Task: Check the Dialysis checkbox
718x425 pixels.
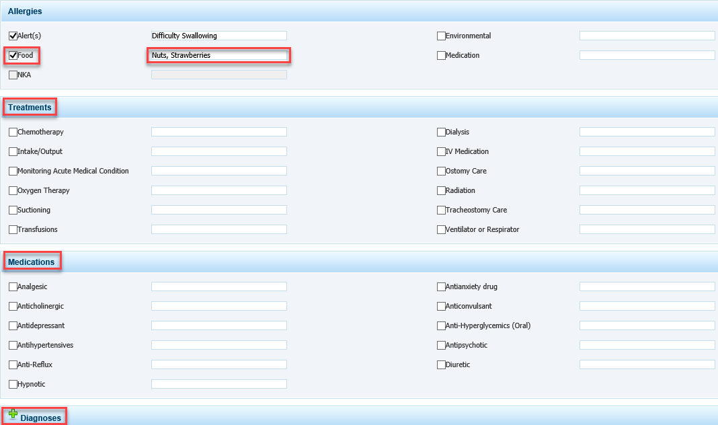Action: pos(441,132)
